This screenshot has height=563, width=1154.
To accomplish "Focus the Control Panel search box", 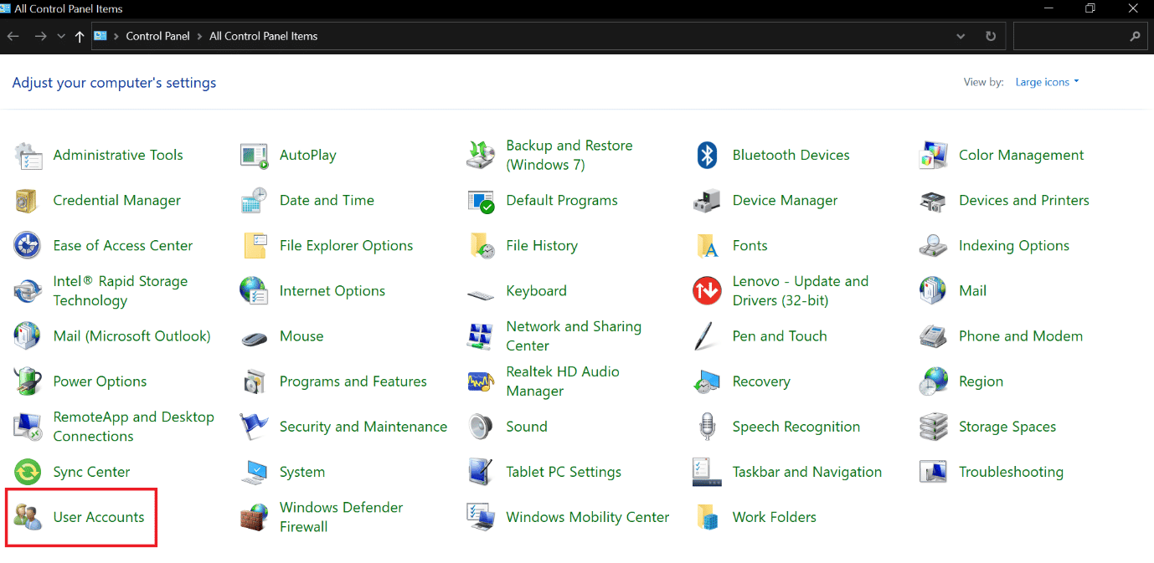I will 1080,37.
